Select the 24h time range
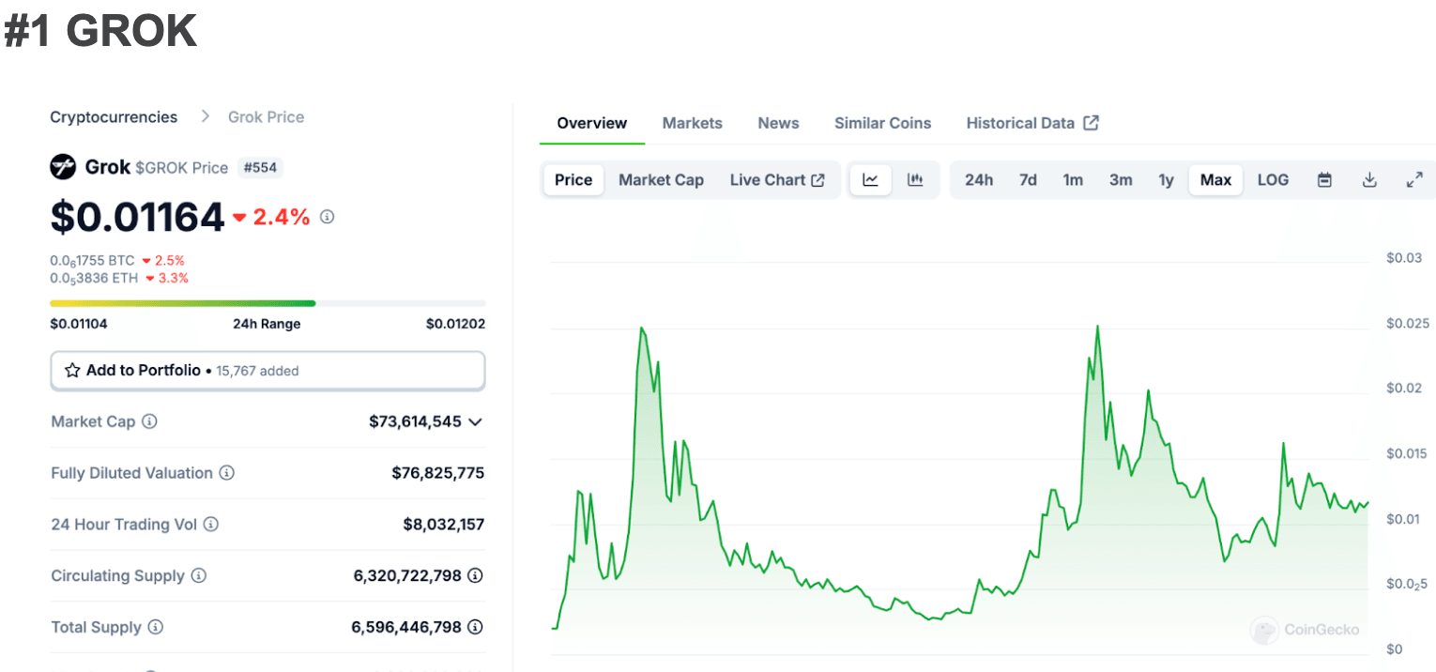 pyautogui.click(x=979, y=180)
